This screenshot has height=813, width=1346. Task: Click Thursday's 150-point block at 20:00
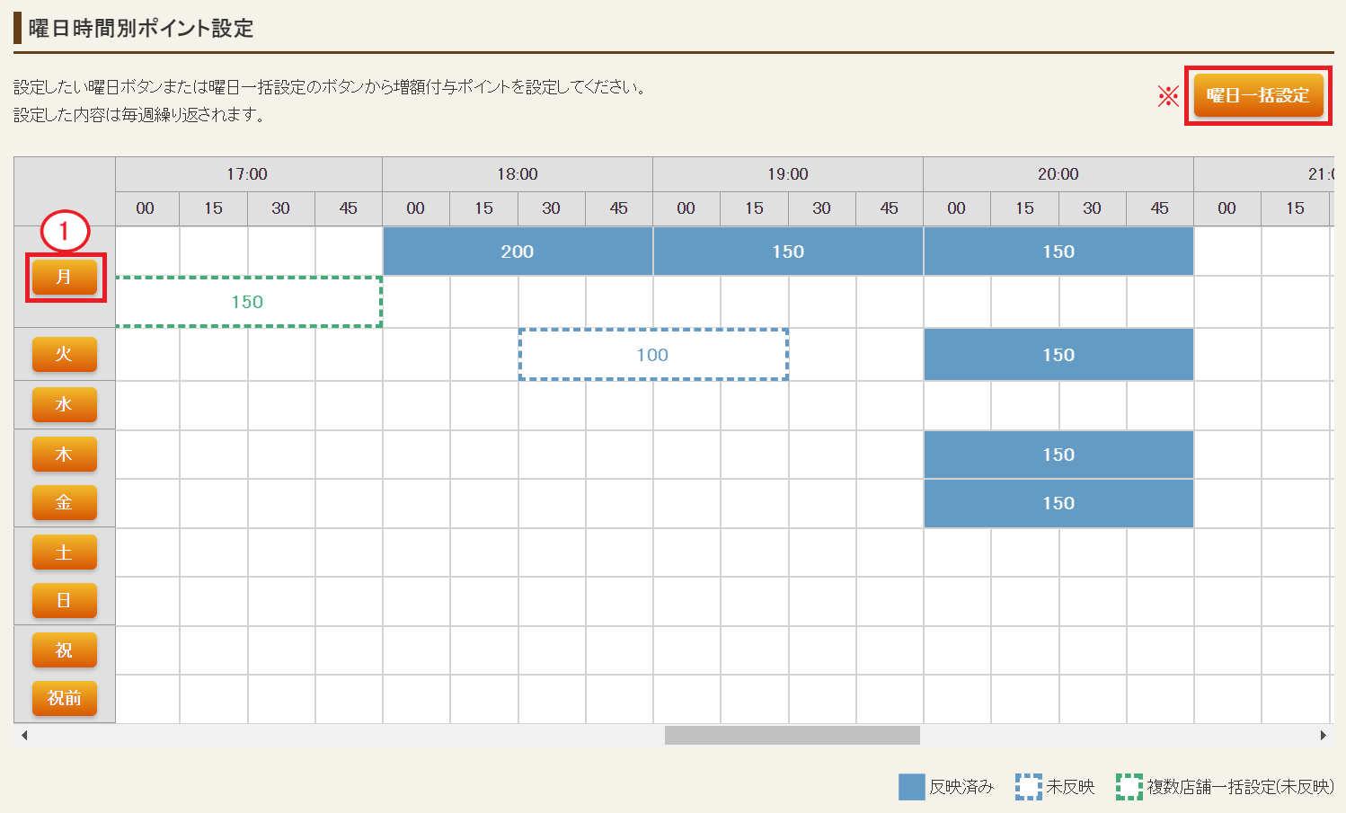point(1058,455)
